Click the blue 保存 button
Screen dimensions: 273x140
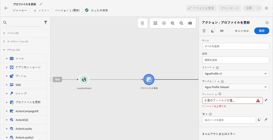coord(262,31)
